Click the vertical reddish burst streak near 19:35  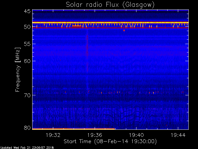(87, 51)
